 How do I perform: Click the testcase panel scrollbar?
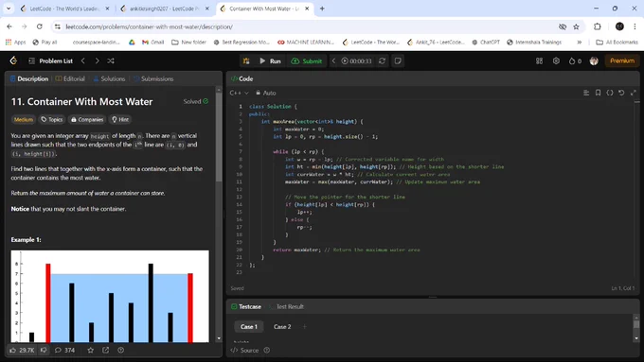click(636, 324)
